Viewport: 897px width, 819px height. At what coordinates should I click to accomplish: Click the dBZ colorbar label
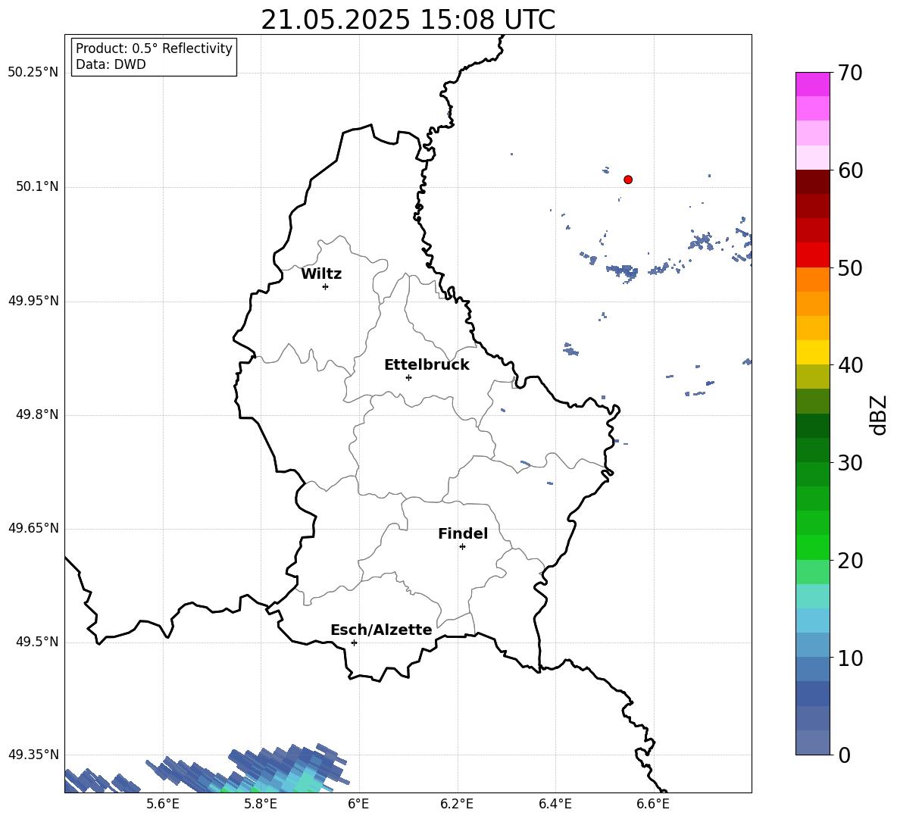[x=879, y=414]
